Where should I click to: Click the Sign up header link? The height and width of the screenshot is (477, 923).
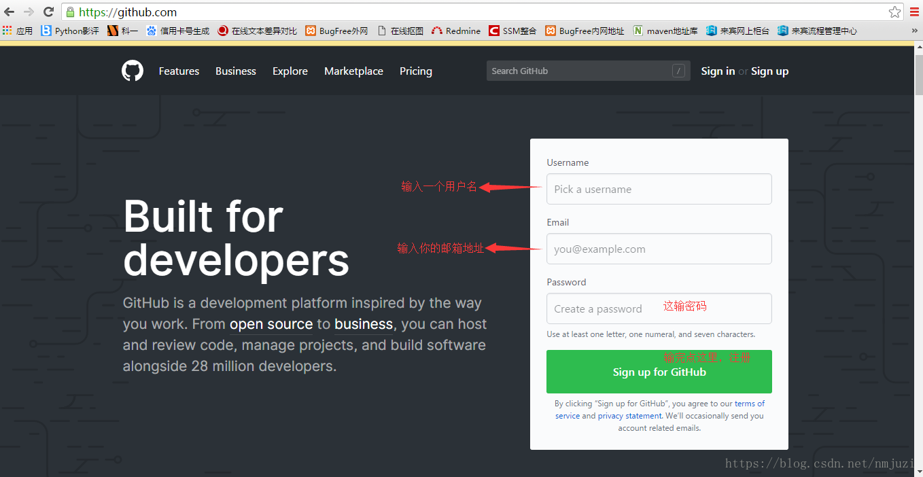point(769,71)
